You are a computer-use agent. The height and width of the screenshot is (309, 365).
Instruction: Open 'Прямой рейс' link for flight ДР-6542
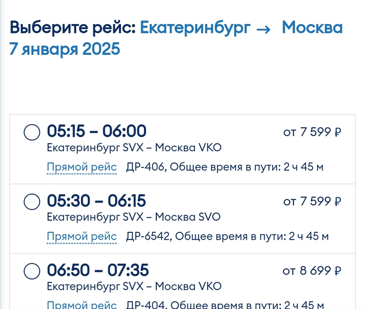pyautogui.click(x=82, y=236)
